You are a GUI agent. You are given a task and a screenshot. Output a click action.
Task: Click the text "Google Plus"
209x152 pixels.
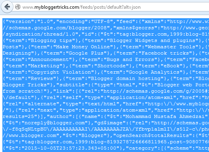tap(86, 53)
